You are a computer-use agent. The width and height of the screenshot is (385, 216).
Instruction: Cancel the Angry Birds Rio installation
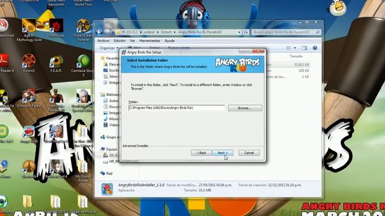(249, 153)
